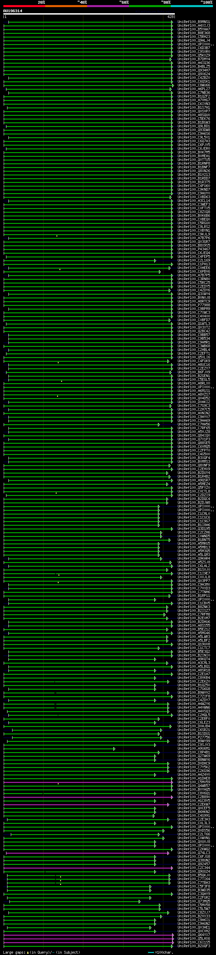Click the UniRef100_C5M059 label
Viewport: 216px width, 955px height.
click(193, 782)
